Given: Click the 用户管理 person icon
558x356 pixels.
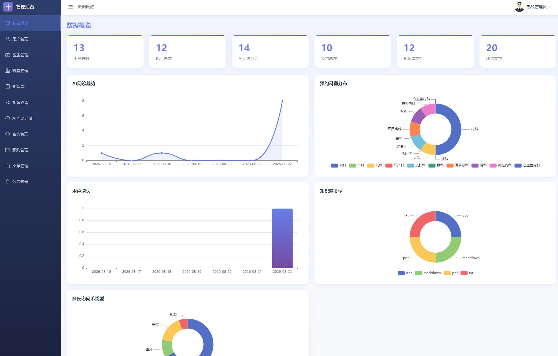Looking at the screenshot, I should (x=8, y=39).
